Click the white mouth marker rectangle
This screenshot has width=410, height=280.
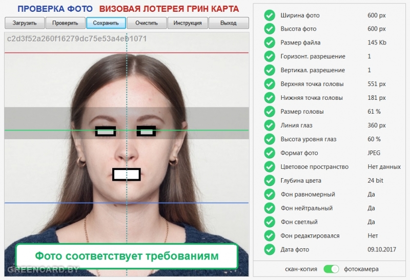click(127, 175)
